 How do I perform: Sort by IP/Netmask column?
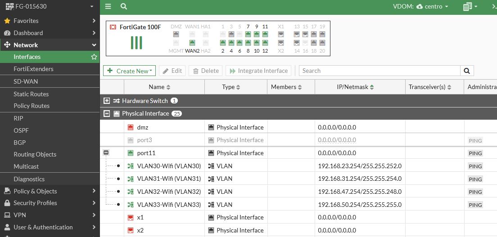pos(360,87)
